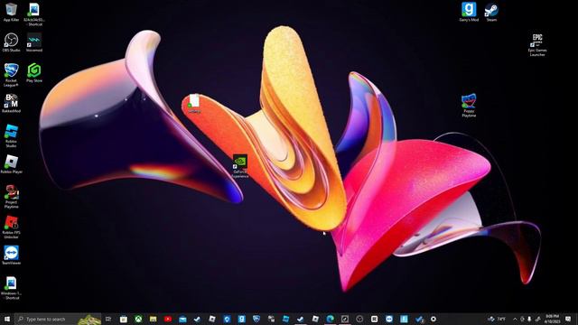Expand the hidden system tray icons arrow
The image size is (578, 325).
515,319
